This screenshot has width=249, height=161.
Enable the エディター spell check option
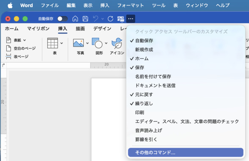click(x=185, y=122)
